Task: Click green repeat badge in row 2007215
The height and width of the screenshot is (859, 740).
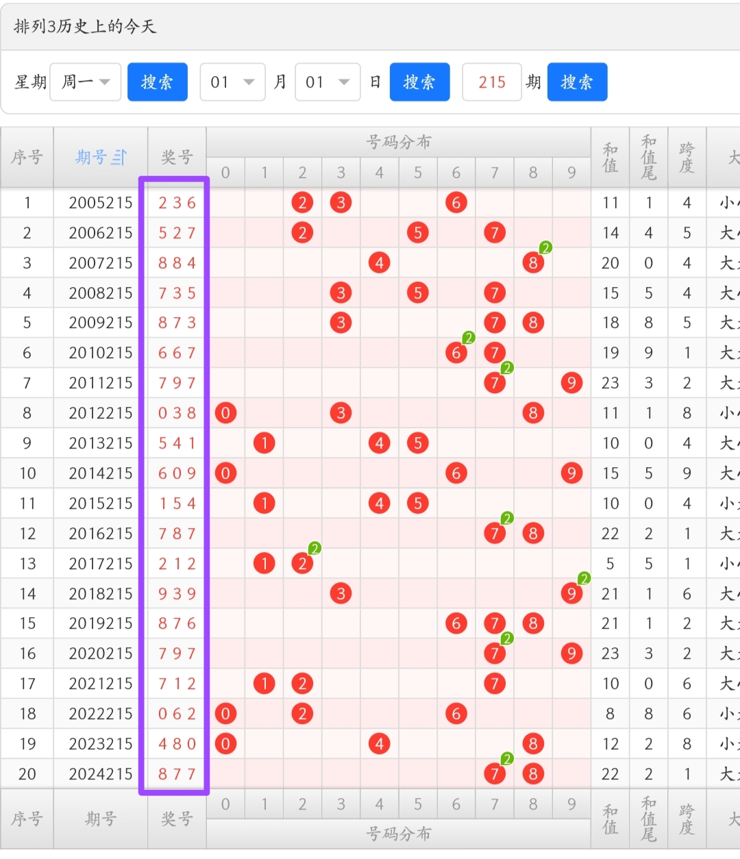Action: [545, 248]
